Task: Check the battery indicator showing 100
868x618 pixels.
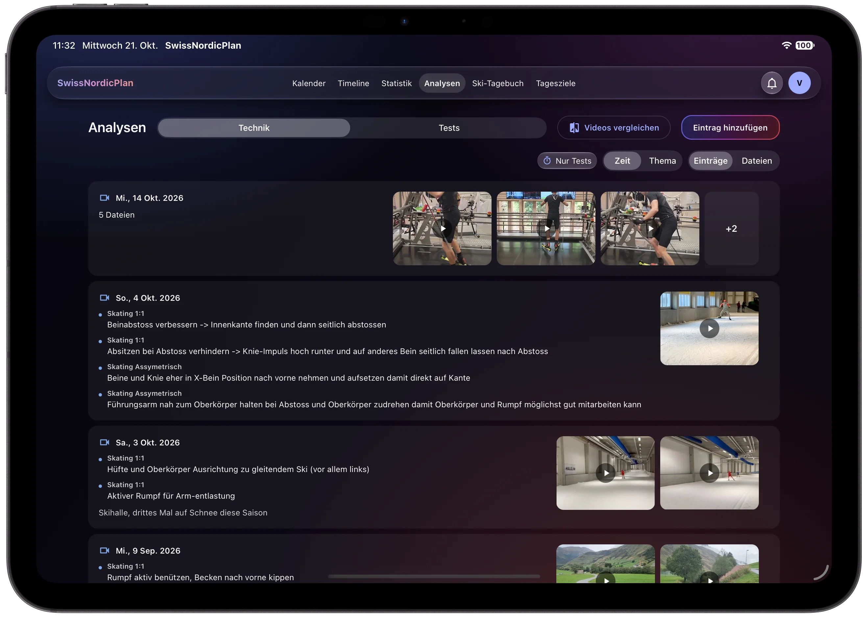Action: [805, 45]
